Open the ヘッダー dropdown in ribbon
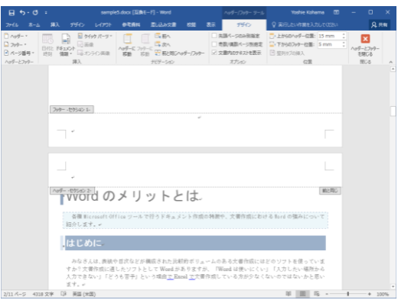 (x=16, y=36)
